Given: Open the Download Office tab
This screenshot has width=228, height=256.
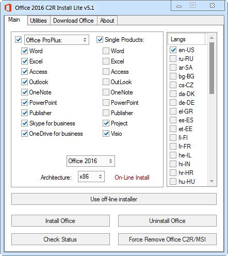Looking at the screenshot, I should (x=73, y=21).
